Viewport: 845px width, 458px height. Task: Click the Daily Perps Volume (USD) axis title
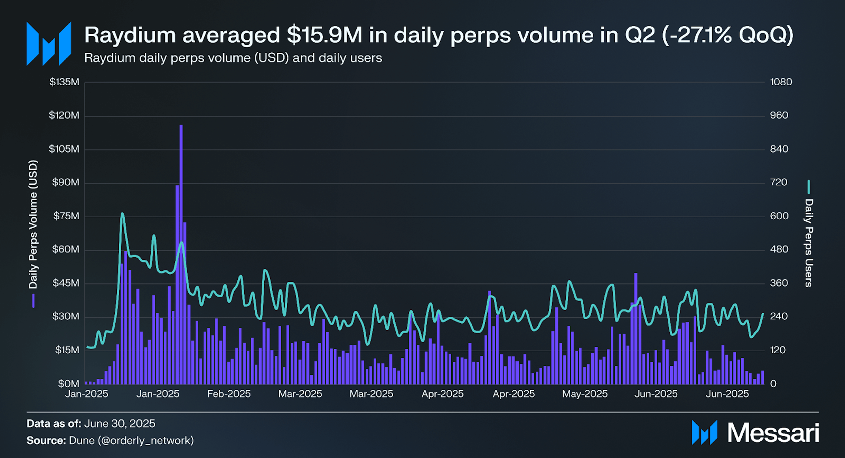(x=33, y=224)
